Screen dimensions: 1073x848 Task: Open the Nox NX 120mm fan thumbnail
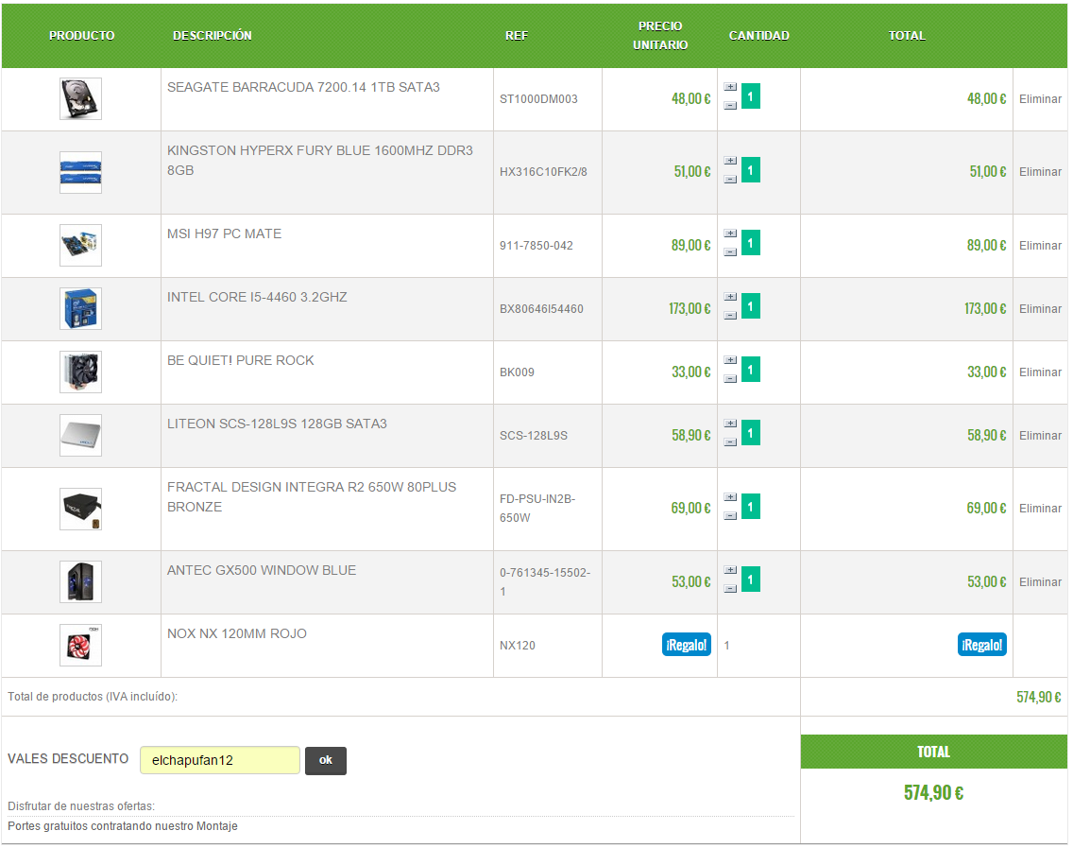click(x=80, y=646)
